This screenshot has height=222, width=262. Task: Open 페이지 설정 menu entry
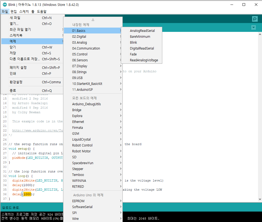point(32,67)
